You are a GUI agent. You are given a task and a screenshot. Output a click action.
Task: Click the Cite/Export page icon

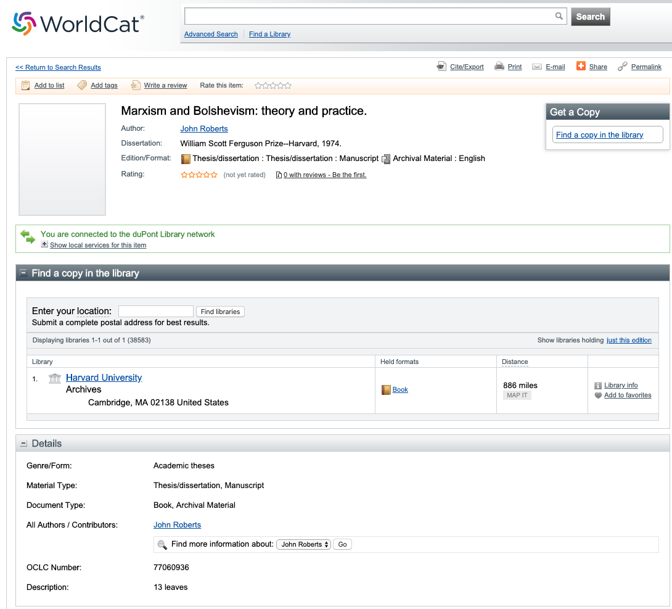(x=441, y=67)
